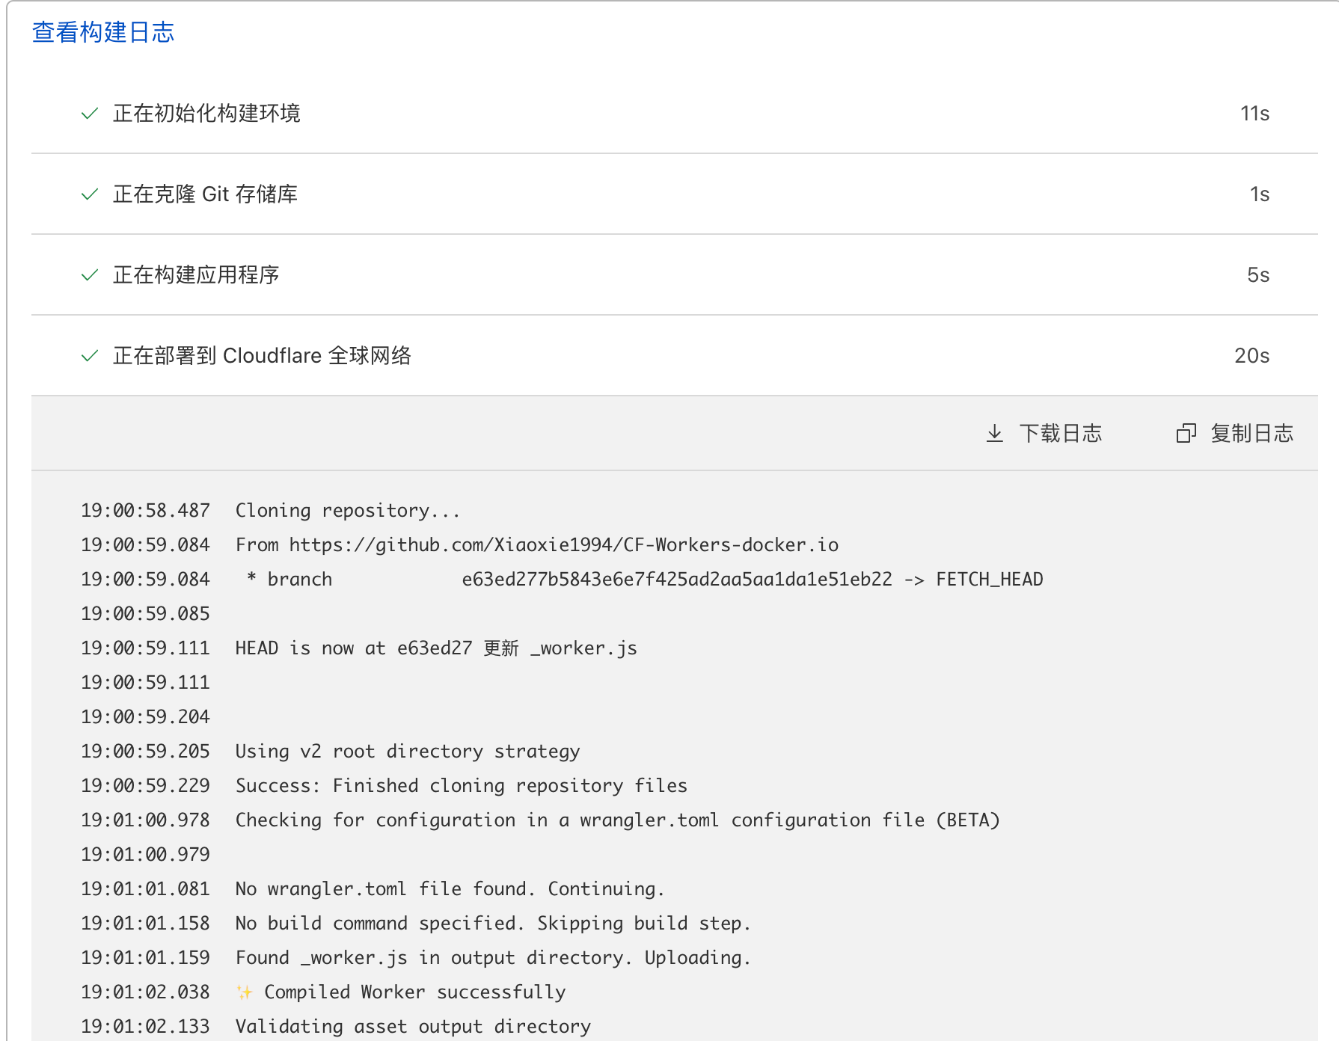Screen dimensions: 1339x1041
Task: Expand 正在部署到 Cloudflare 全球网络 step
Action: point(674,356)
